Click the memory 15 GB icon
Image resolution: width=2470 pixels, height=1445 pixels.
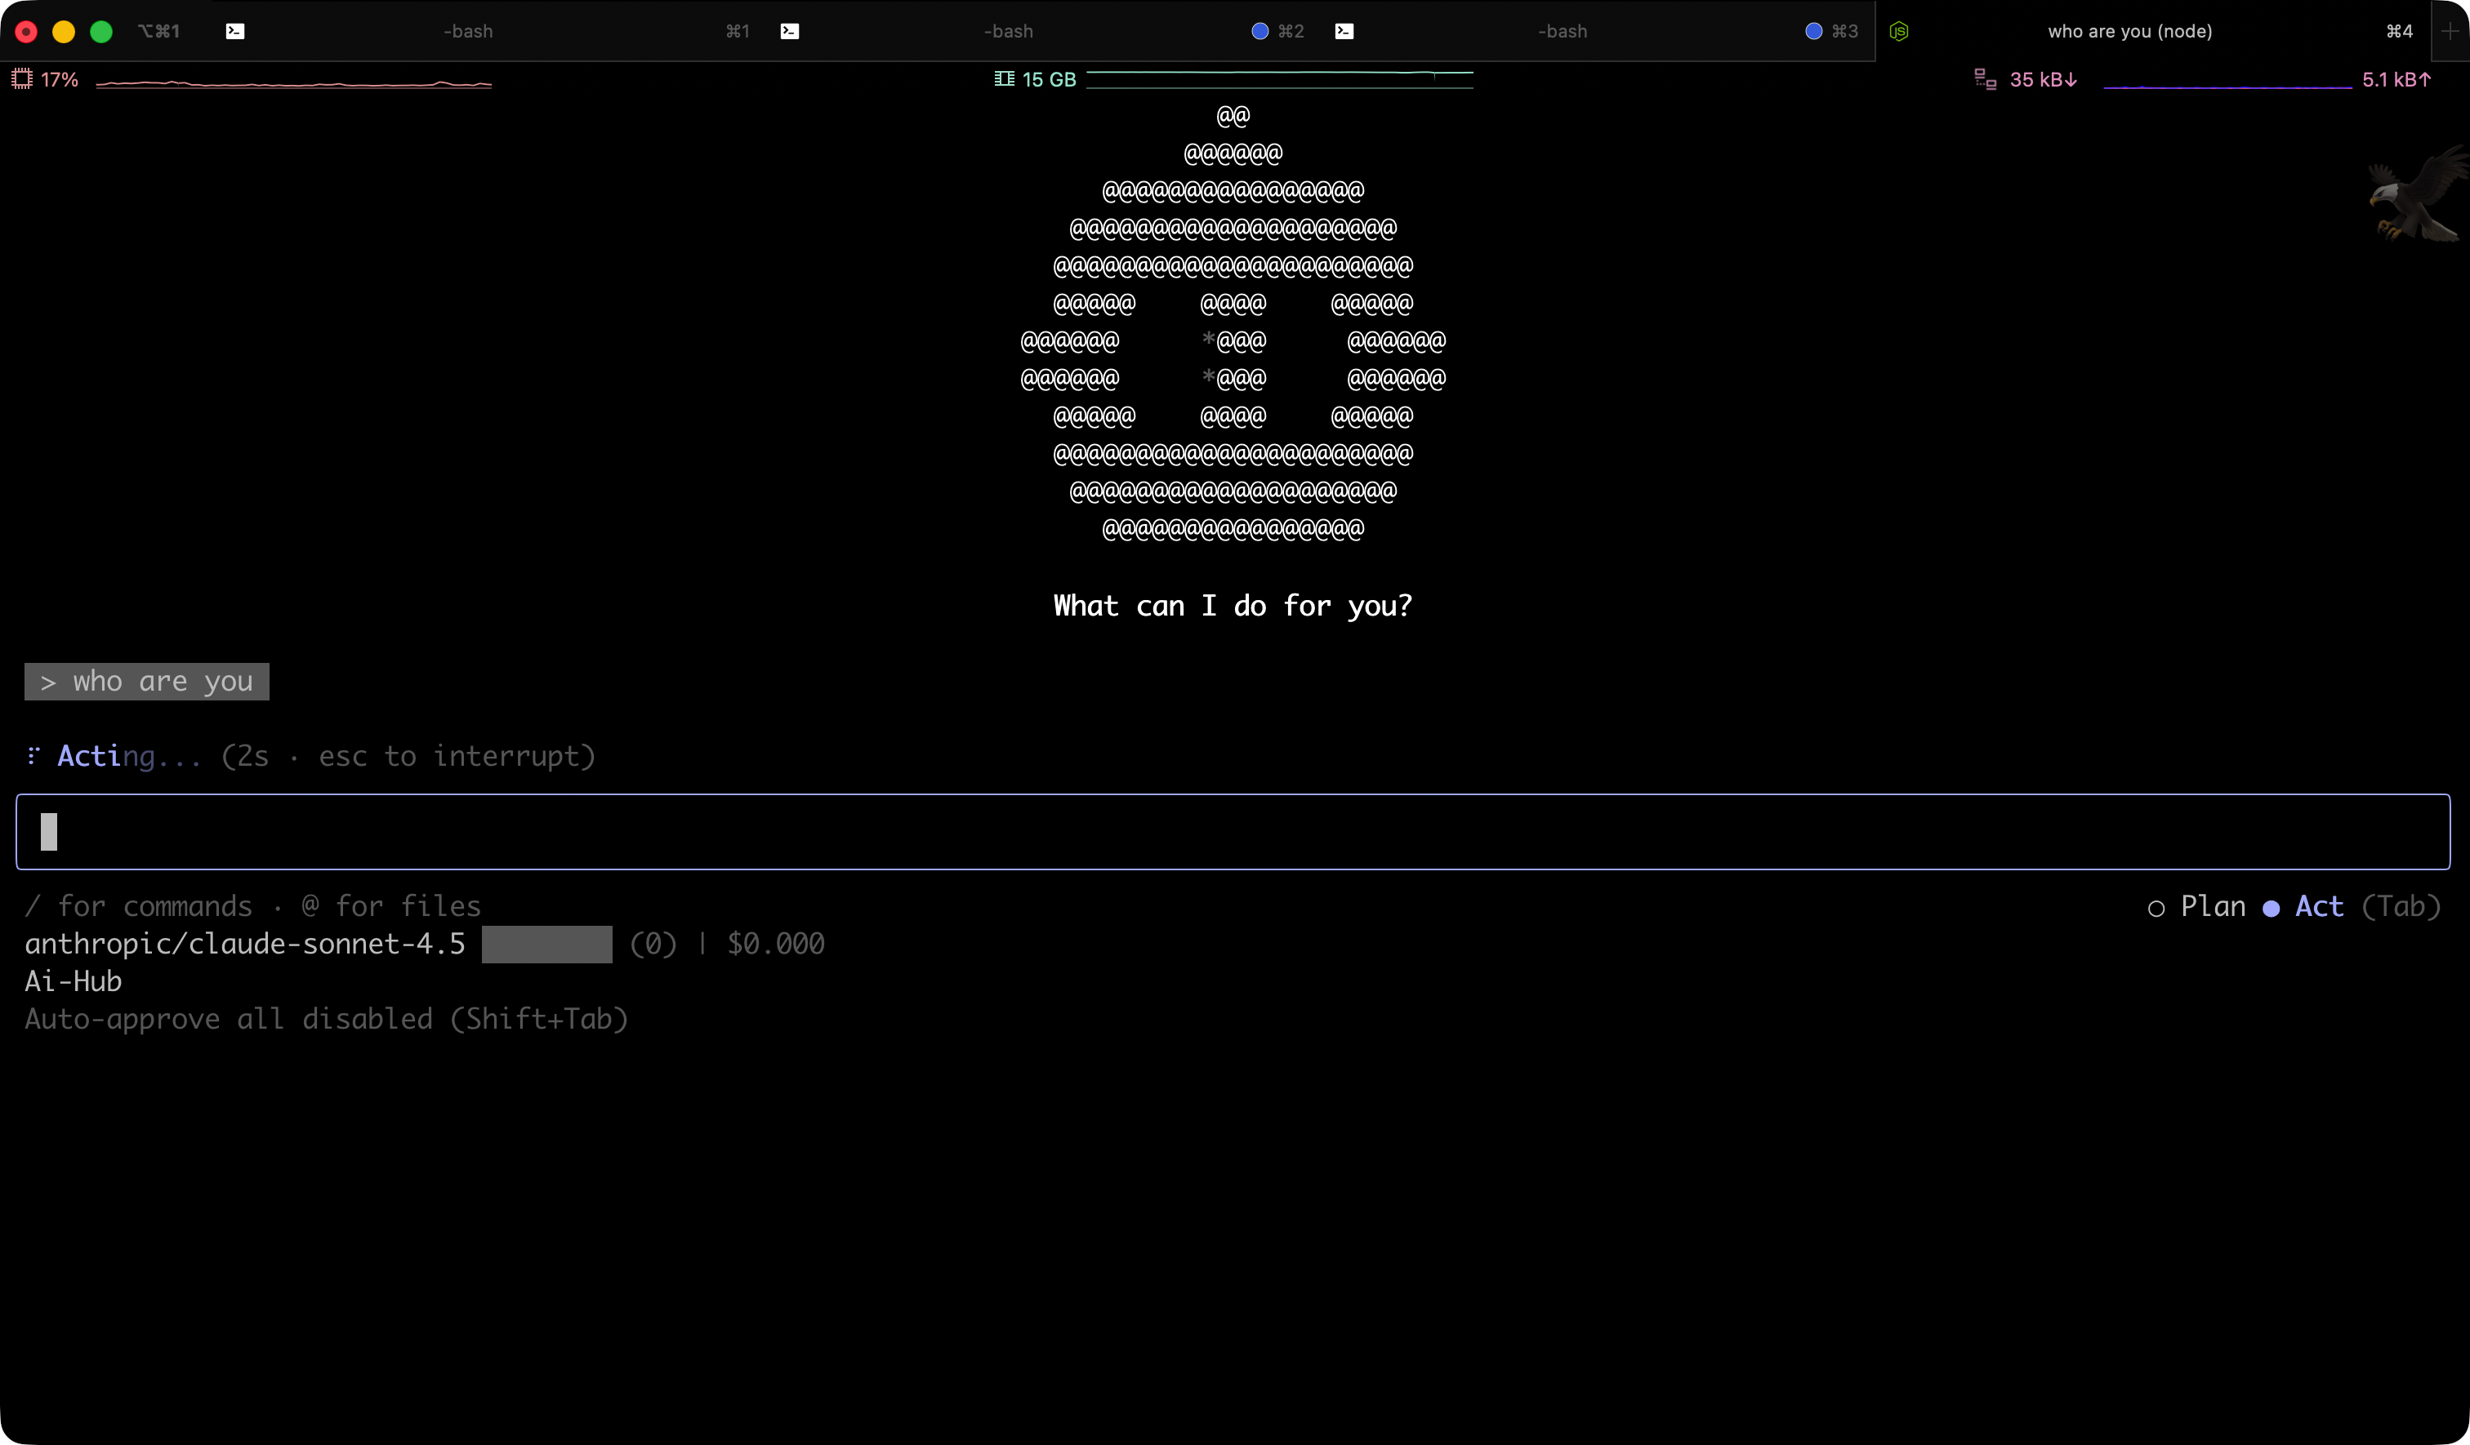coord(1004,79)
